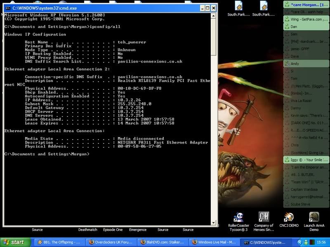Screen dimensions: 330x247
Task: Select contact 'Captain Wardosa'
Action: click(x=306, y=189)
